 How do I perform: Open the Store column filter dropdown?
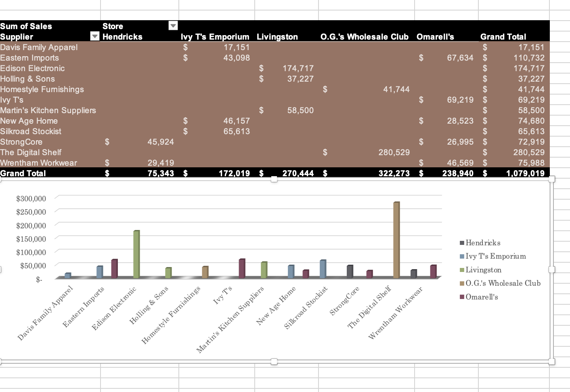pyautogui.click(x=173, y=26)
